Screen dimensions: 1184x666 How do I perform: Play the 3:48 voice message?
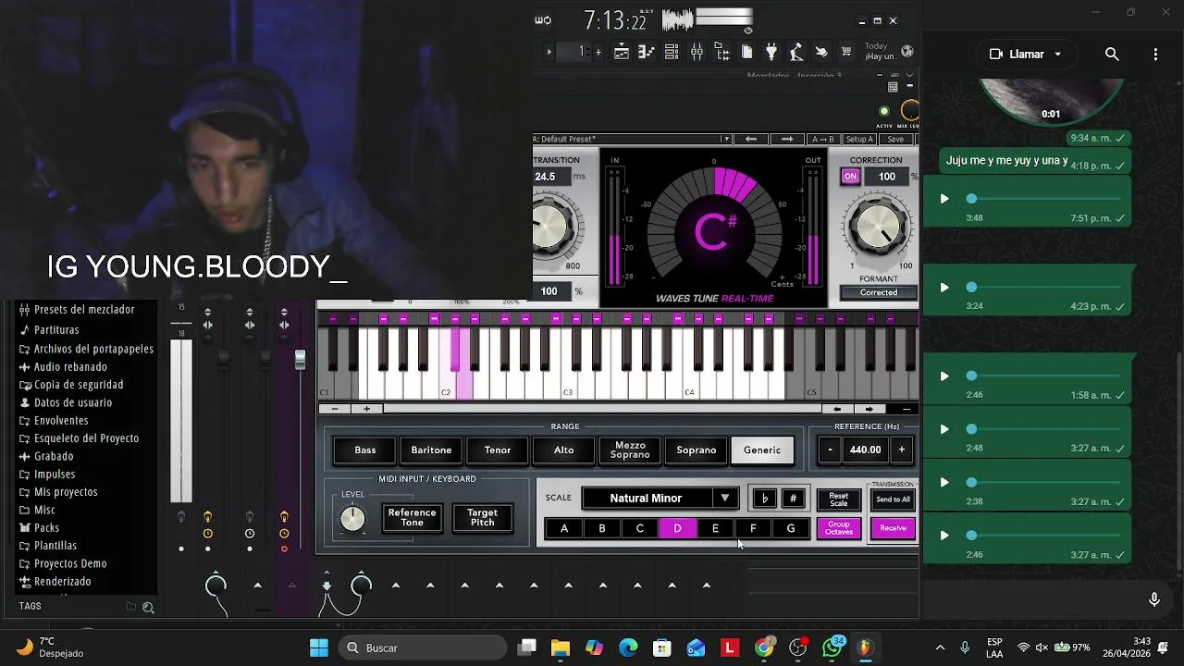click(943, 199)
